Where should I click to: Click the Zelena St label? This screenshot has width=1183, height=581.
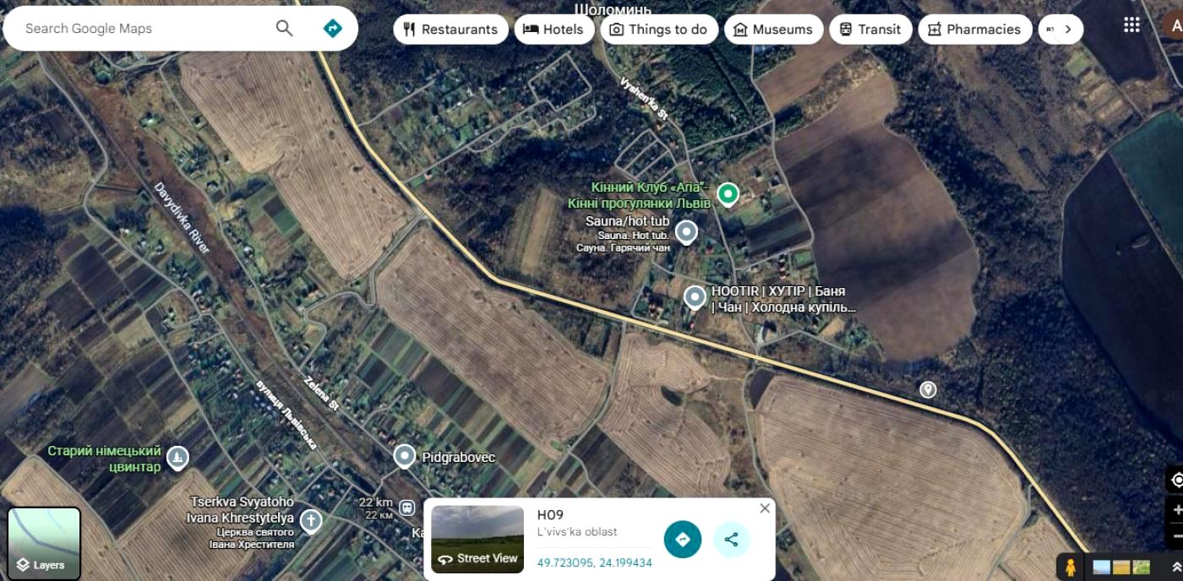[x=321, y=394]
